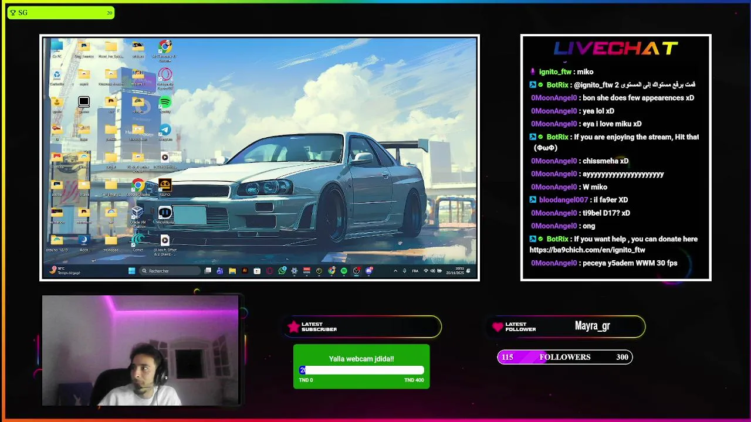Image resolution: width=751 pixels, height=422 pixels.
Task: Open Microsoft Teams in the taskbar
Action: (x=219, y=271)
